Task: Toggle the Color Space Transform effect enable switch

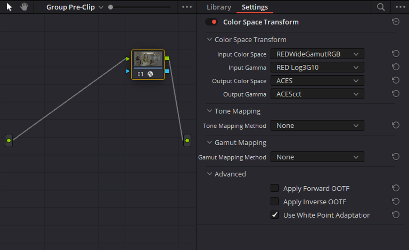Action: 211,22
